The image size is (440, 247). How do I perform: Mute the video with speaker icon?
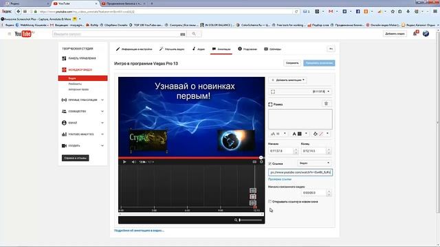click(x=133, y=162)
